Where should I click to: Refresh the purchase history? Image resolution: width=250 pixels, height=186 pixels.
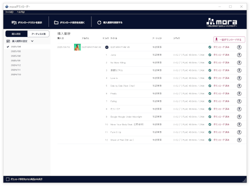pyautogui.click(x=110, y=22)
